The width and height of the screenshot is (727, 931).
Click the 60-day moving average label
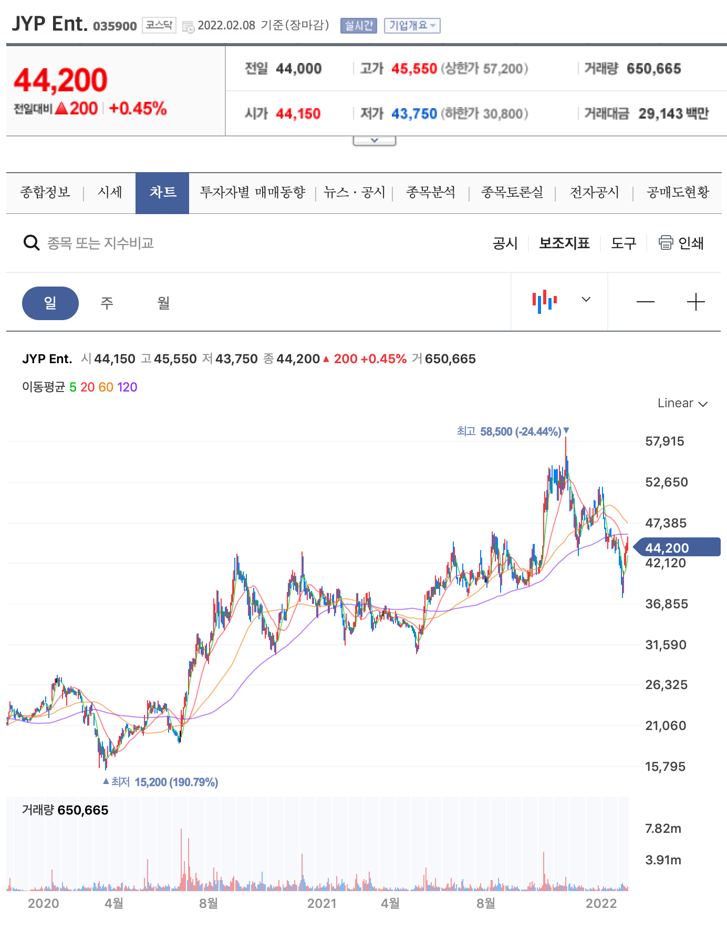coord(106,387)
